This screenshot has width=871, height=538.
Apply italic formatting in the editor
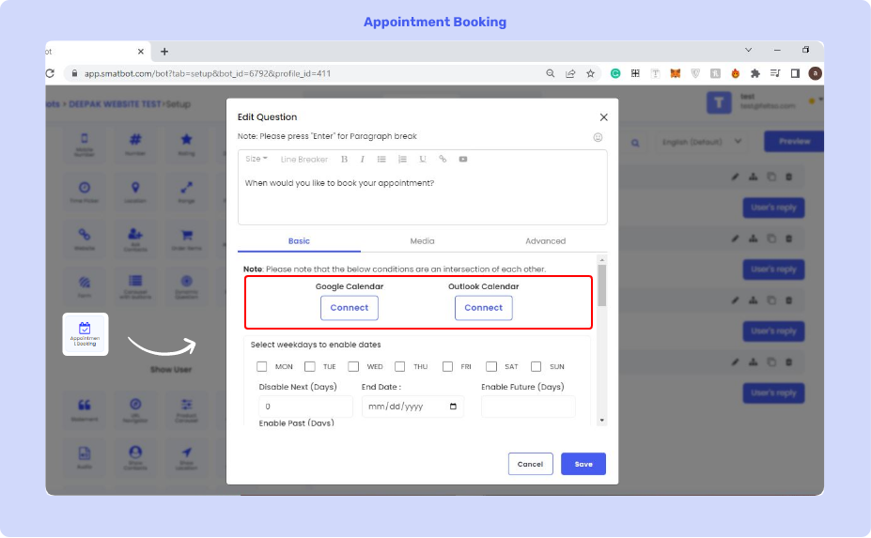pos(362,160)
